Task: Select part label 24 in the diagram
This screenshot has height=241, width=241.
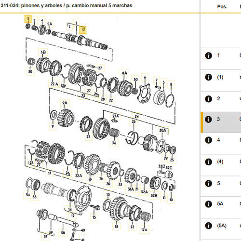Action: (x=137, y=116)
